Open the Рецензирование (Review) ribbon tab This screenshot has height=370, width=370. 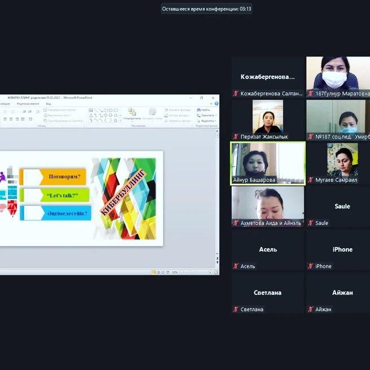coord(27,104)
